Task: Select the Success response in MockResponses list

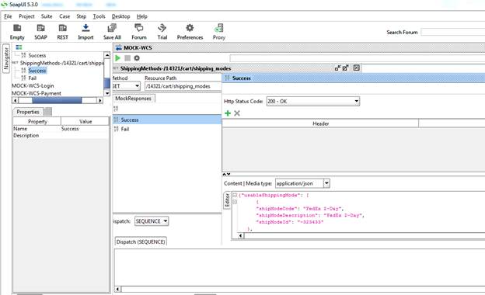Action: 167,120
